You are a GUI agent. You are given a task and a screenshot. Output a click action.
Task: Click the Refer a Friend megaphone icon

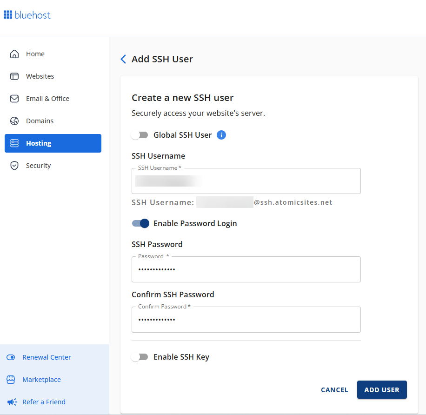coord(11,402)
